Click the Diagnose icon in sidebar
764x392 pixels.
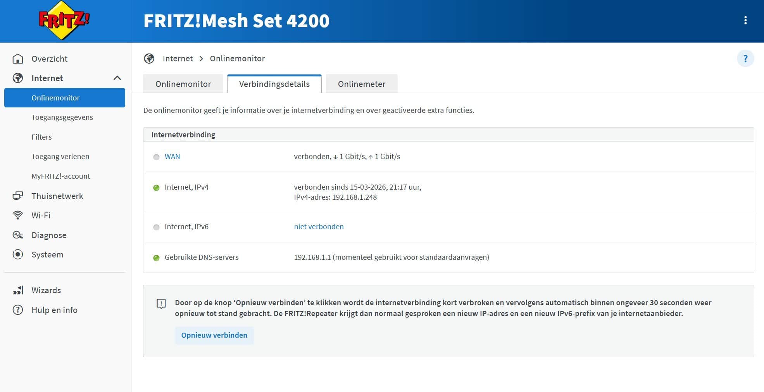pyautogui.click(x=18, y=235)
